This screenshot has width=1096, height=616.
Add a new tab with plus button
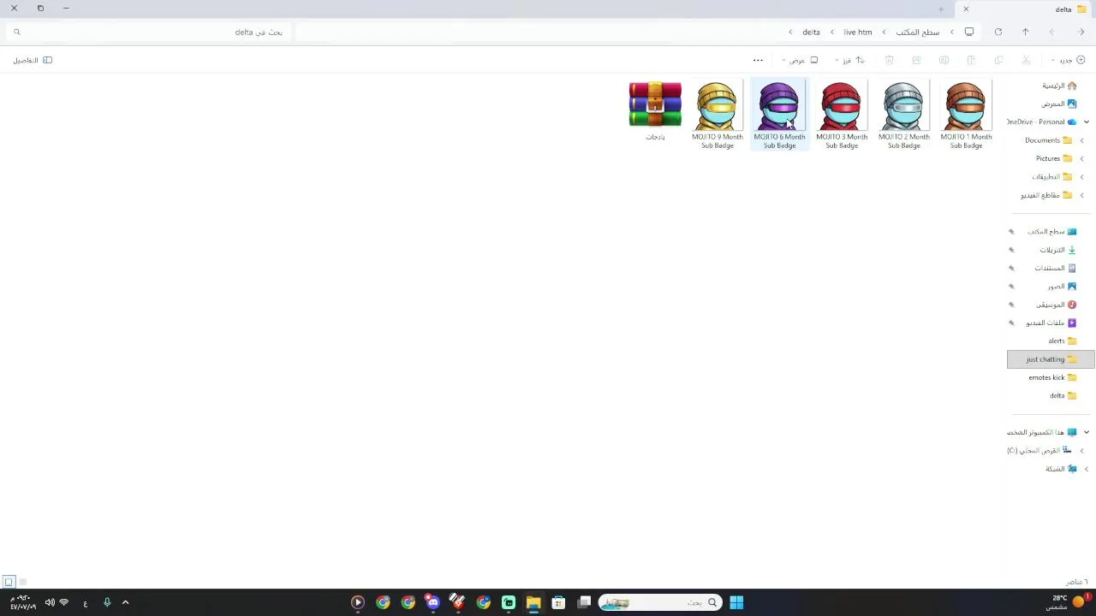pyautogui.click(x=940, y=9)
